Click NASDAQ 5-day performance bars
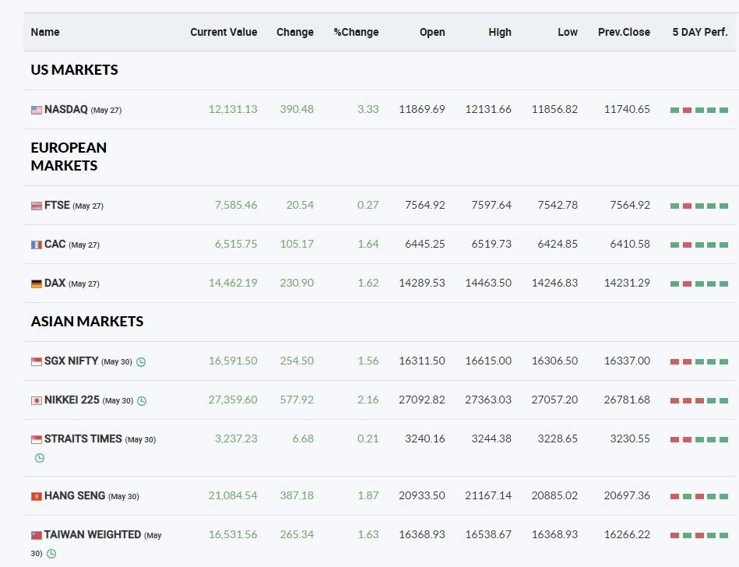Viewport: 739px width, 567px height. coord(699,111)
